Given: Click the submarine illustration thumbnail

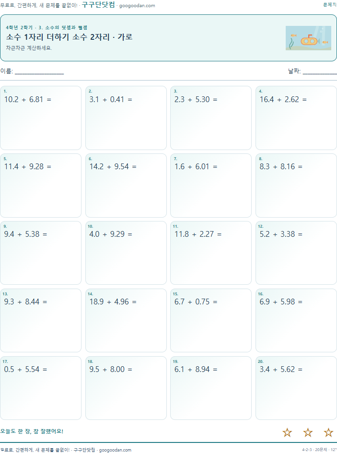Looking at the screenshot, I should (308, 38).
